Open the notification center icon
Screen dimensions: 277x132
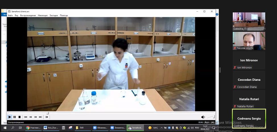click(213, 128)
